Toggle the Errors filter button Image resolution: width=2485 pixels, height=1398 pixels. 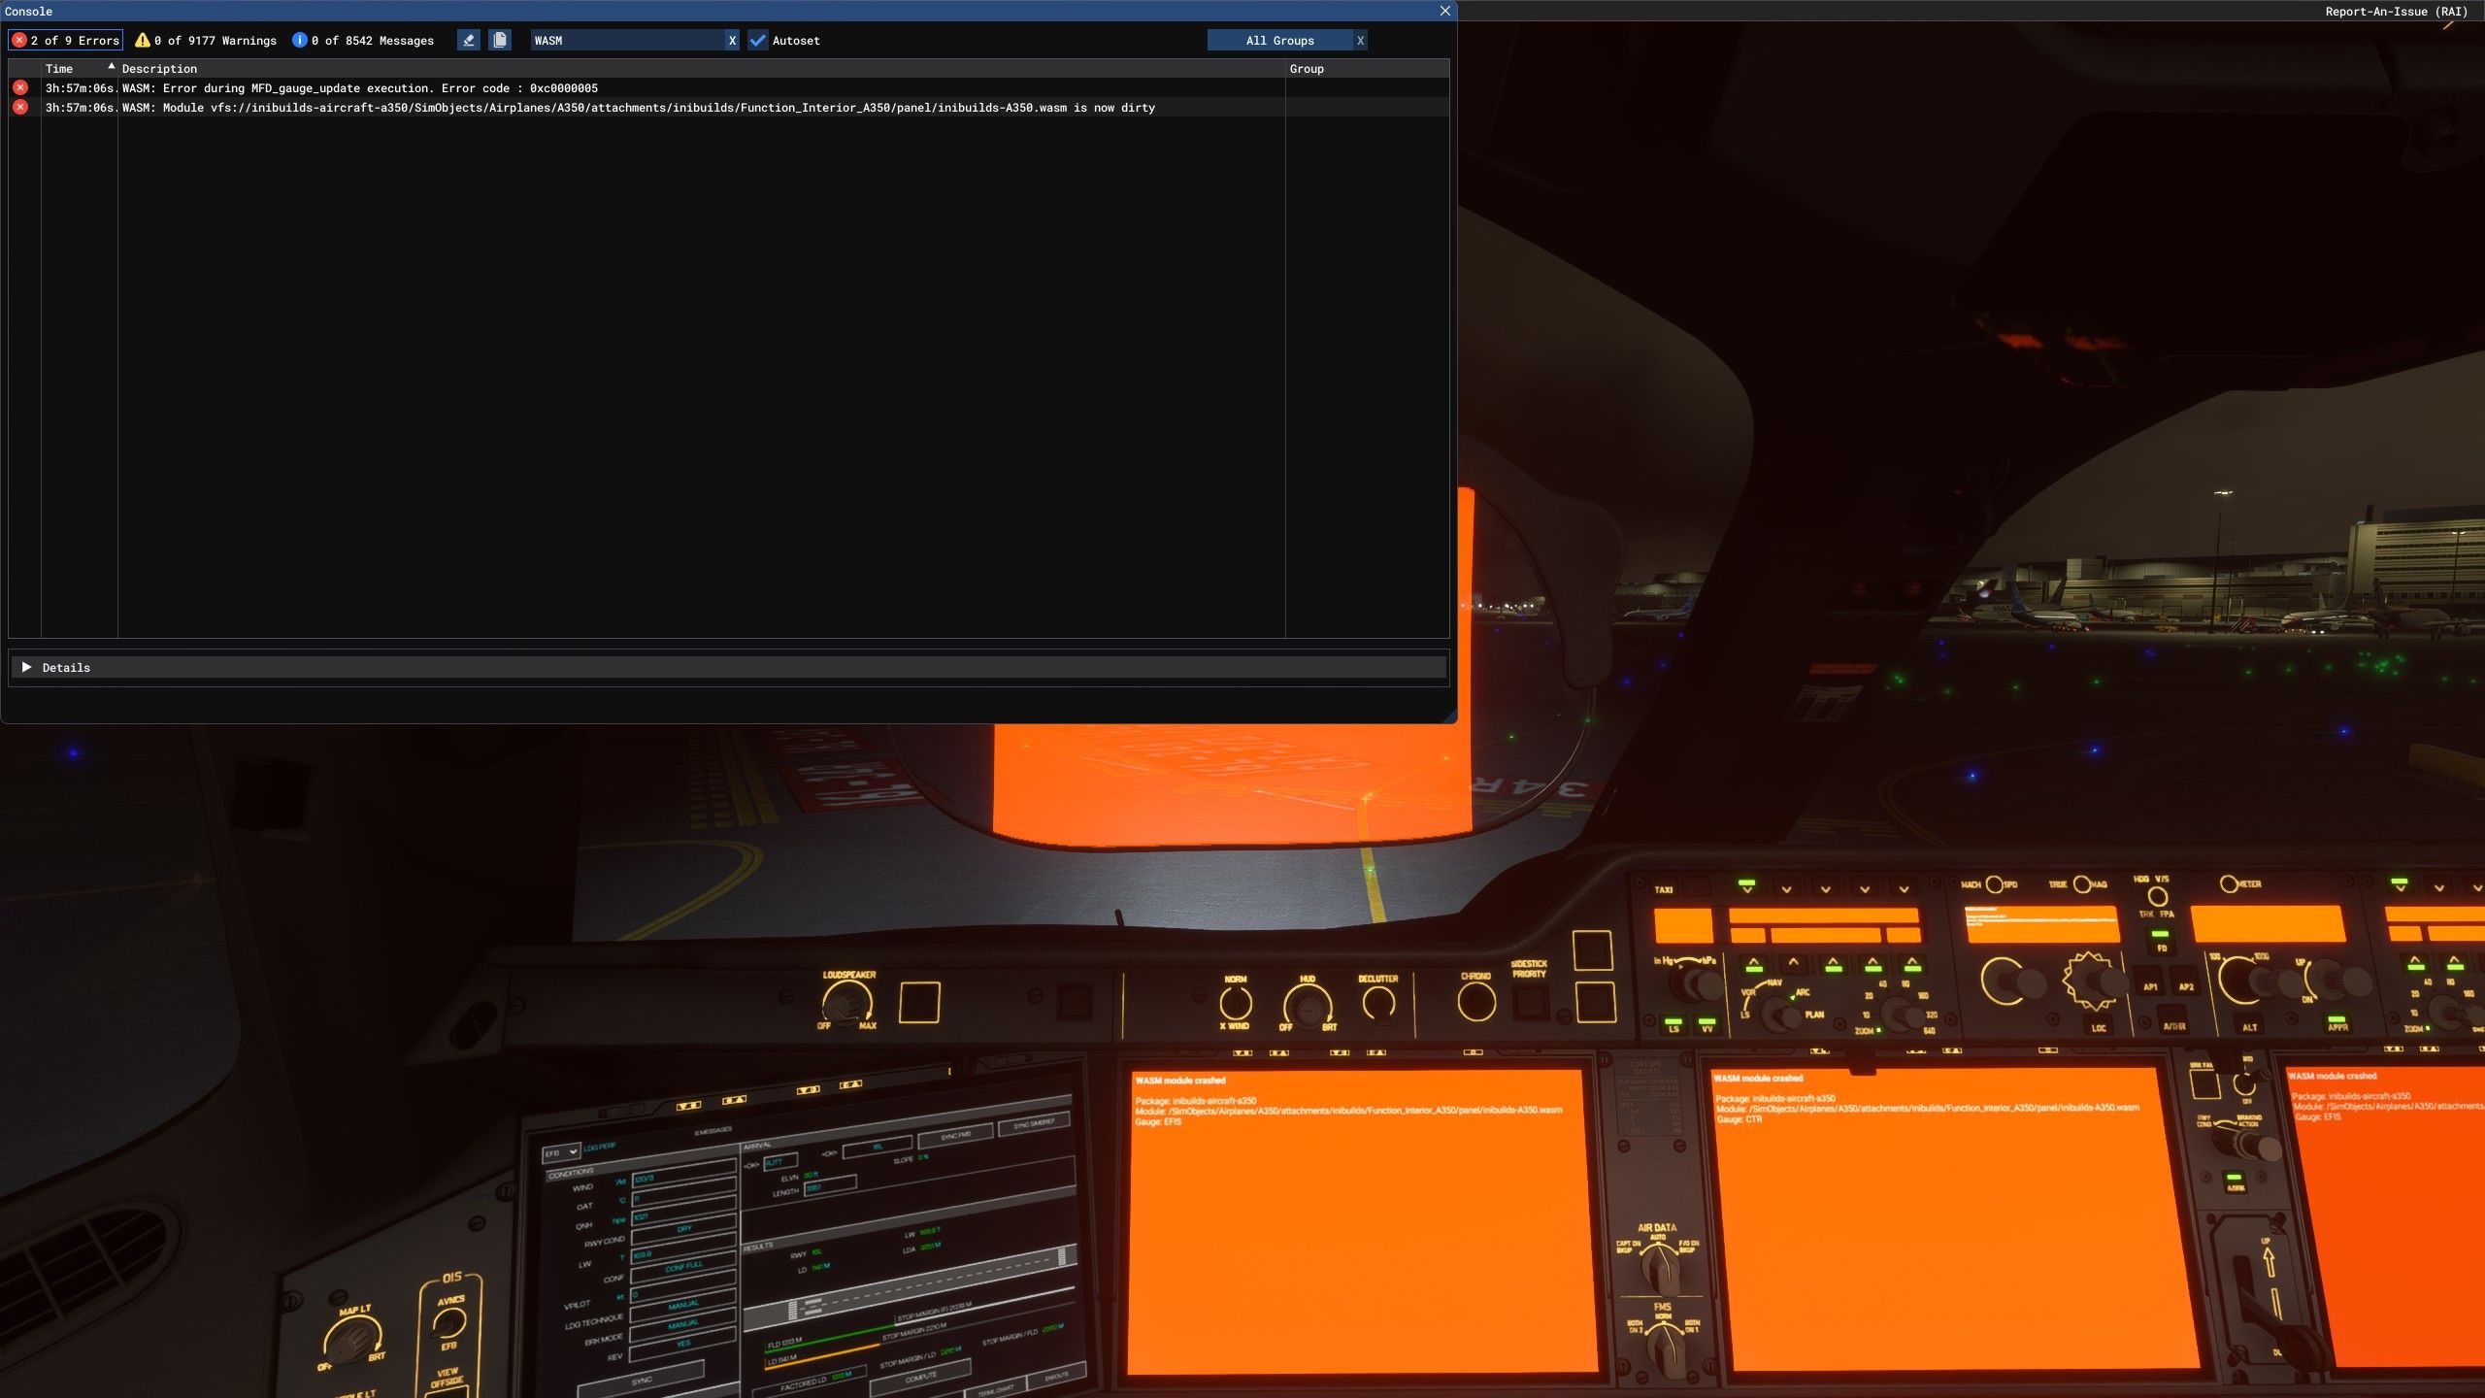pos(66,40)
